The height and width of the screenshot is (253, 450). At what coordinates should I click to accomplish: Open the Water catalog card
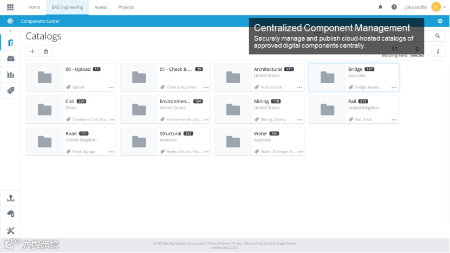pos(259,142)
